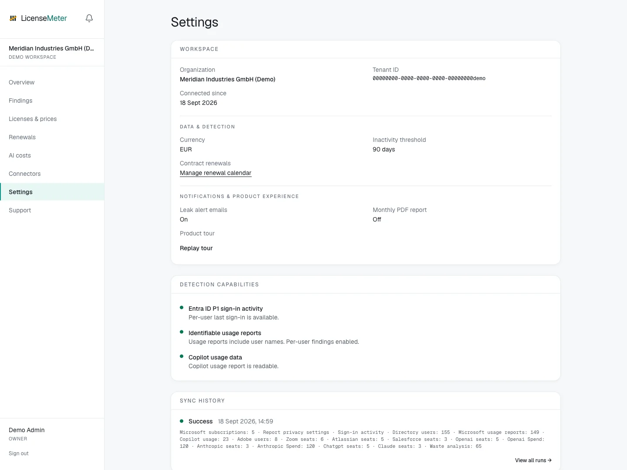Screen dimensions: 627x470
Task: Open View all runs link
Action: pos(533,460)
